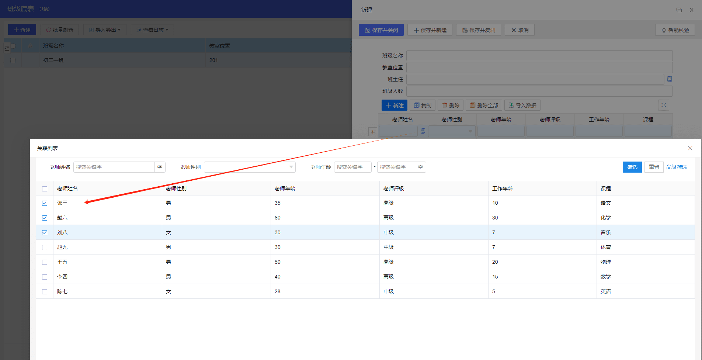702x360 pixels.
Task: Click the 英语 course cell in 陈七's row
Action: pos(606,291)
